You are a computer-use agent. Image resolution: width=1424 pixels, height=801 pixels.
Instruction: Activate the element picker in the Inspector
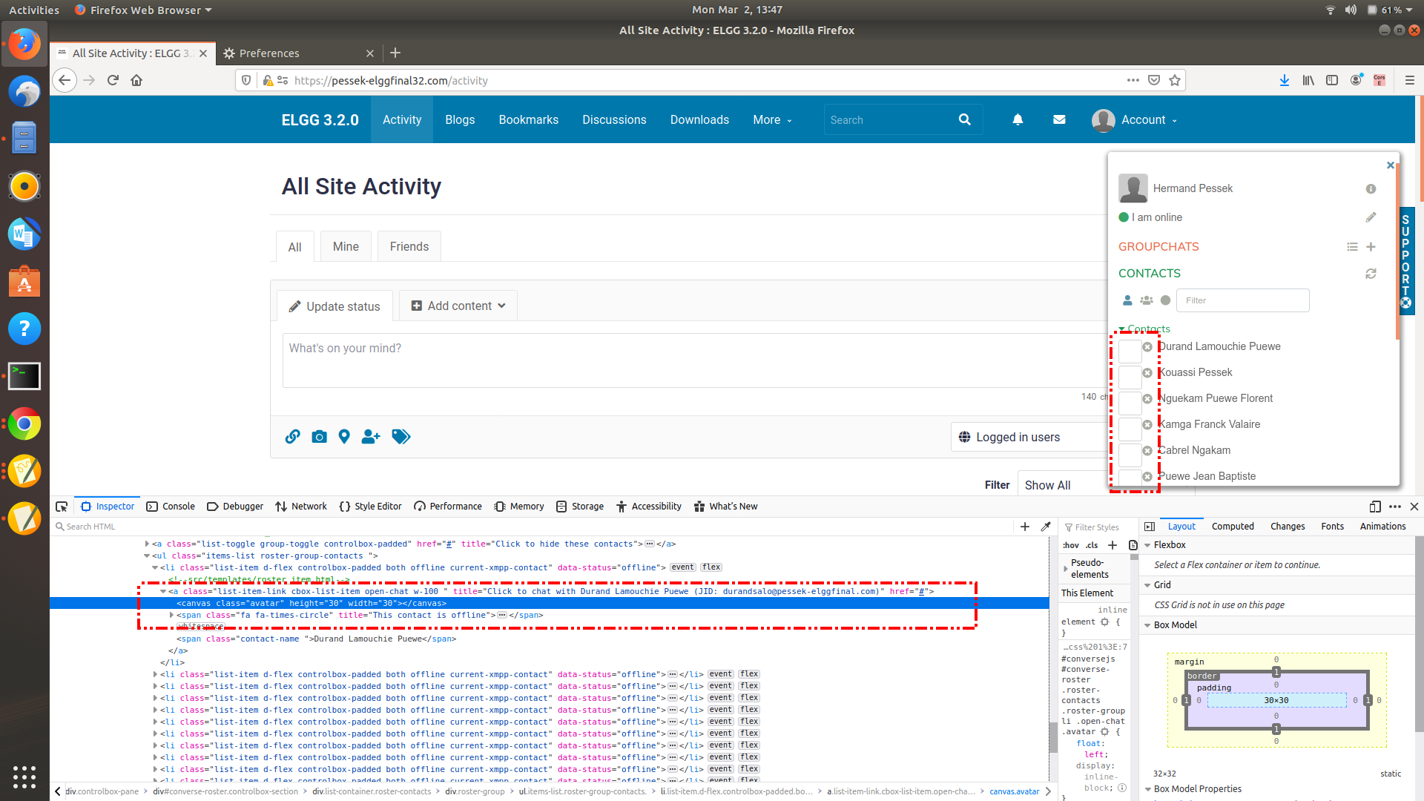click(62, 506)
